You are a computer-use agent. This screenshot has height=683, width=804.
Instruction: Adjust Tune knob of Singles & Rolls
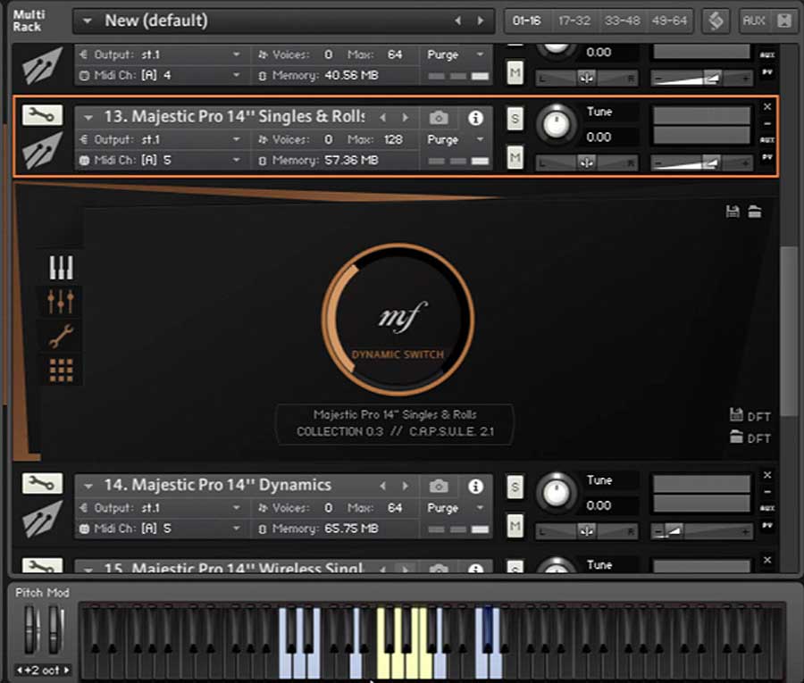[557, 124]
